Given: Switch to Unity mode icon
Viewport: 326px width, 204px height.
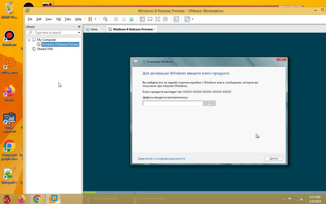Looking at the screenshot, I should click(x=165, y=19).
